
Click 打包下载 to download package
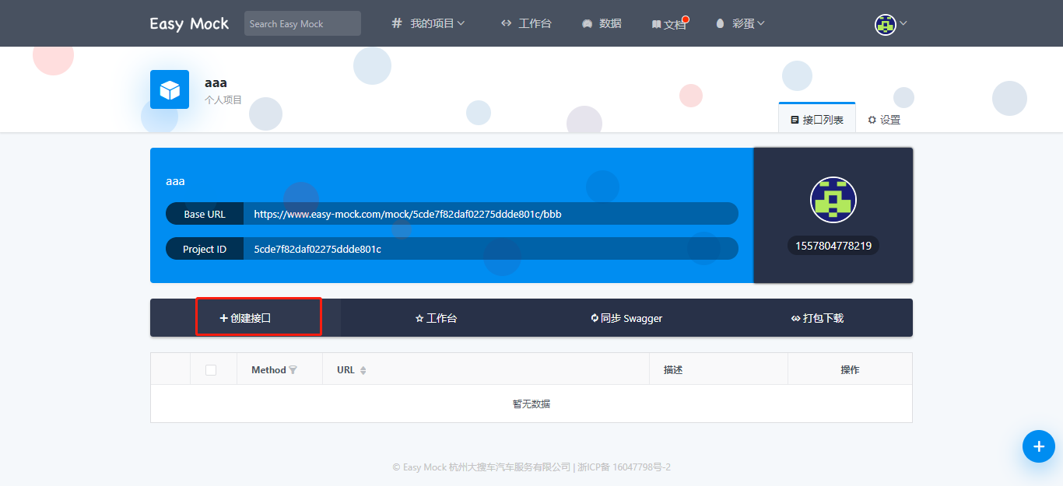pyautogui.click(x=817, y=318)
